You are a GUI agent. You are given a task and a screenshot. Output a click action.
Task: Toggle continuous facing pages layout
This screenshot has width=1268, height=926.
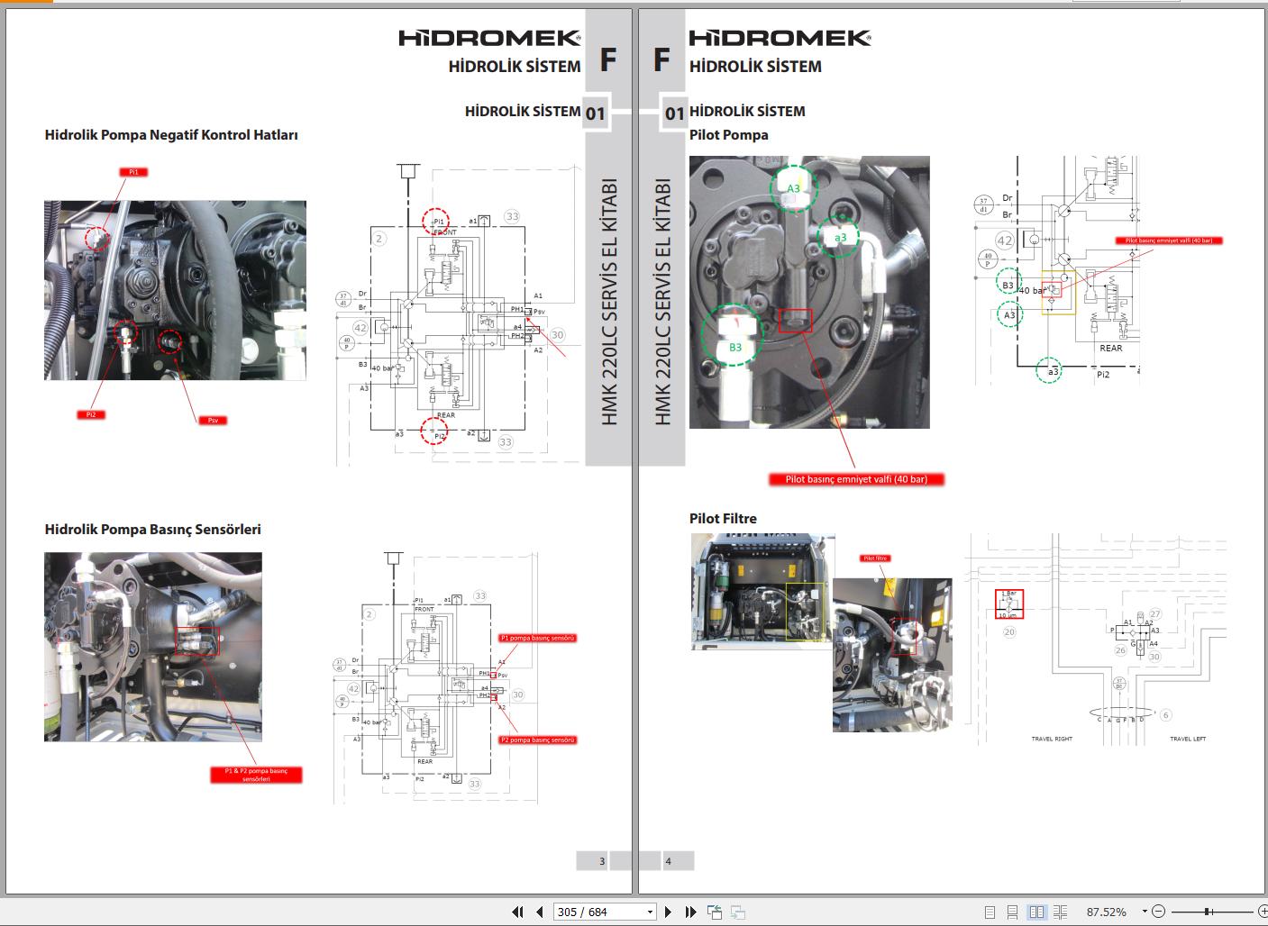pos(1060,912)
